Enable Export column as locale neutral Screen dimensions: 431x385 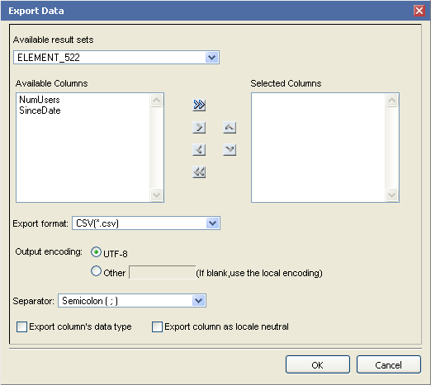(x=157, y=327)
